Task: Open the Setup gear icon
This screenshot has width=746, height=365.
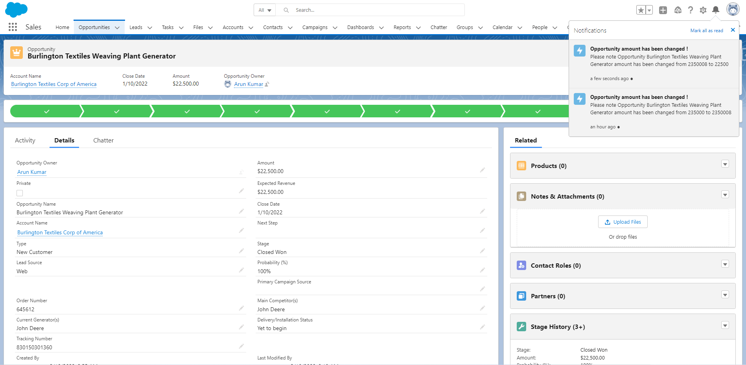Action: 703,10
